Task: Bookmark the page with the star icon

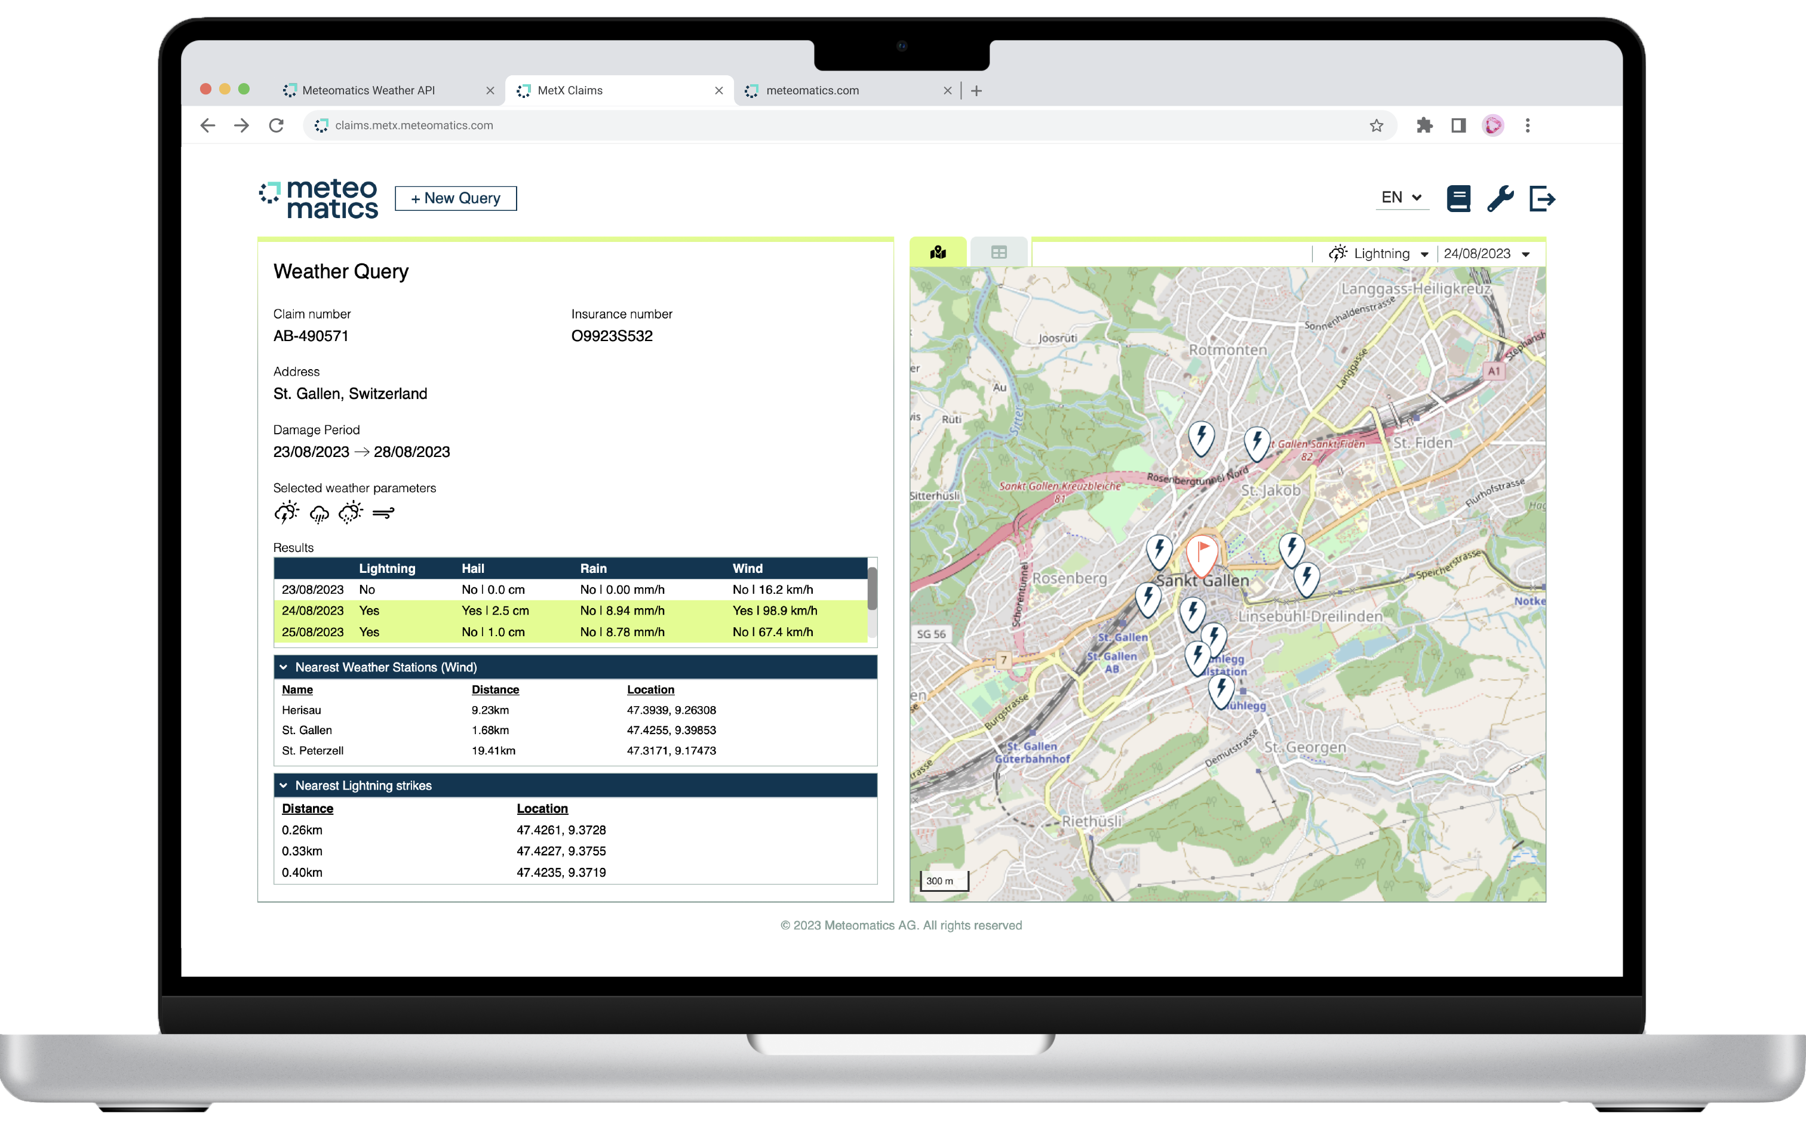Action: click(1376, 125)
